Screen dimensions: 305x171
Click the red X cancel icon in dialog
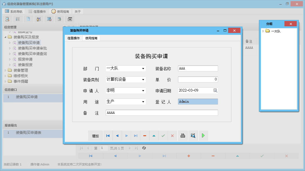tap(172, 136)
